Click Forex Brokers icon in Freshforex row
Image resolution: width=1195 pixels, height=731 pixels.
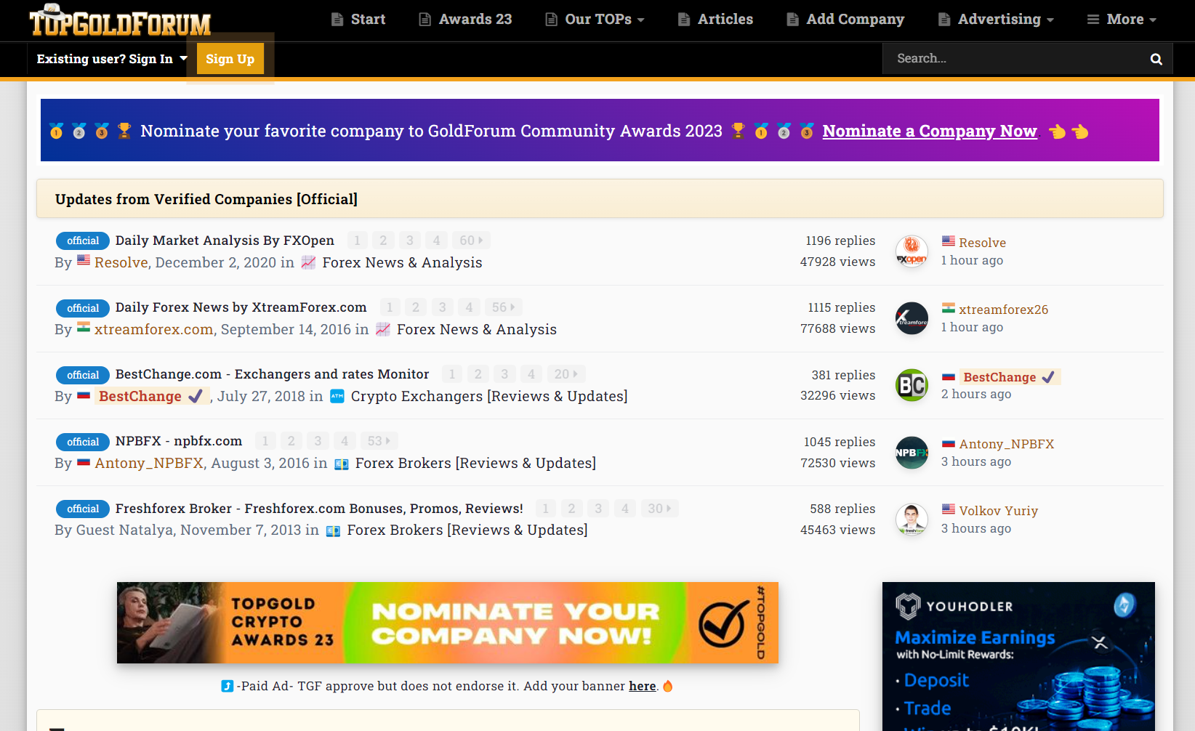click(333, 530)
